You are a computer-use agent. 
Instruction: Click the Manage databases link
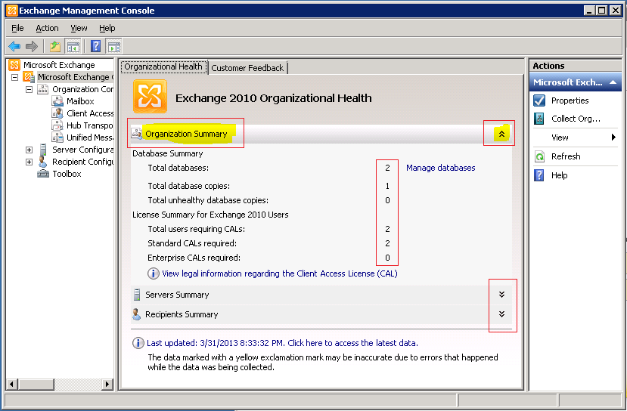tap(441, 168)
